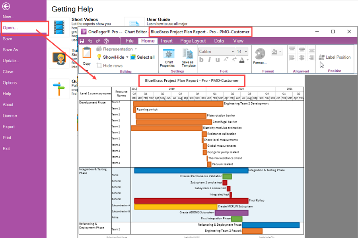
Task: Open help via the question mark icon
Action: click(106, 40)
